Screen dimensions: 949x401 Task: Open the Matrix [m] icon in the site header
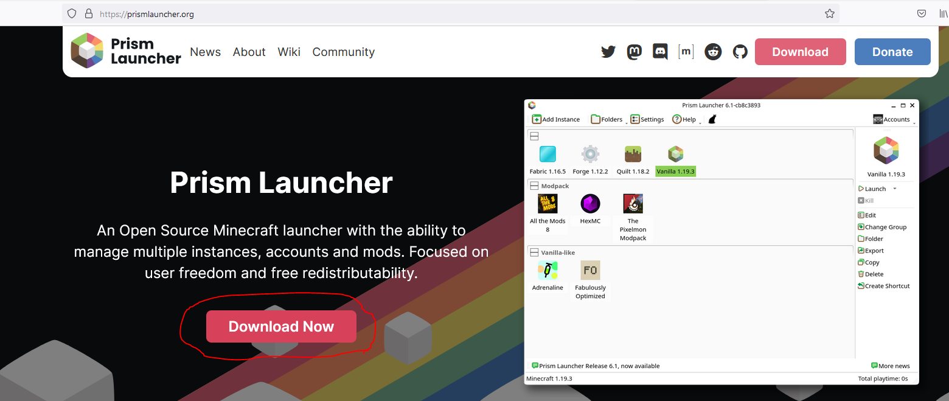coord(686,52)
